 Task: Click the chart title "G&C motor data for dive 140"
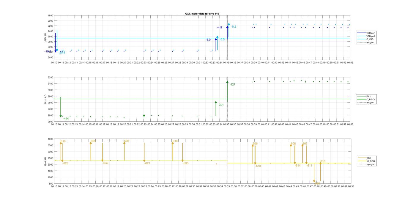coord(202,14)
